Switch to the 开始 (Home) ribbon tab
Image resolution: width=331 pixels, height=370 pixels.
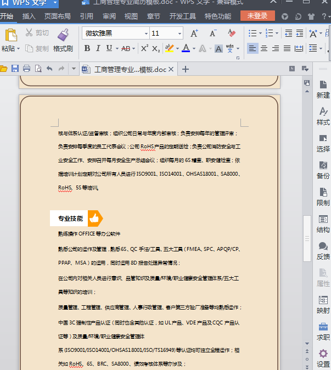point(7,16)
